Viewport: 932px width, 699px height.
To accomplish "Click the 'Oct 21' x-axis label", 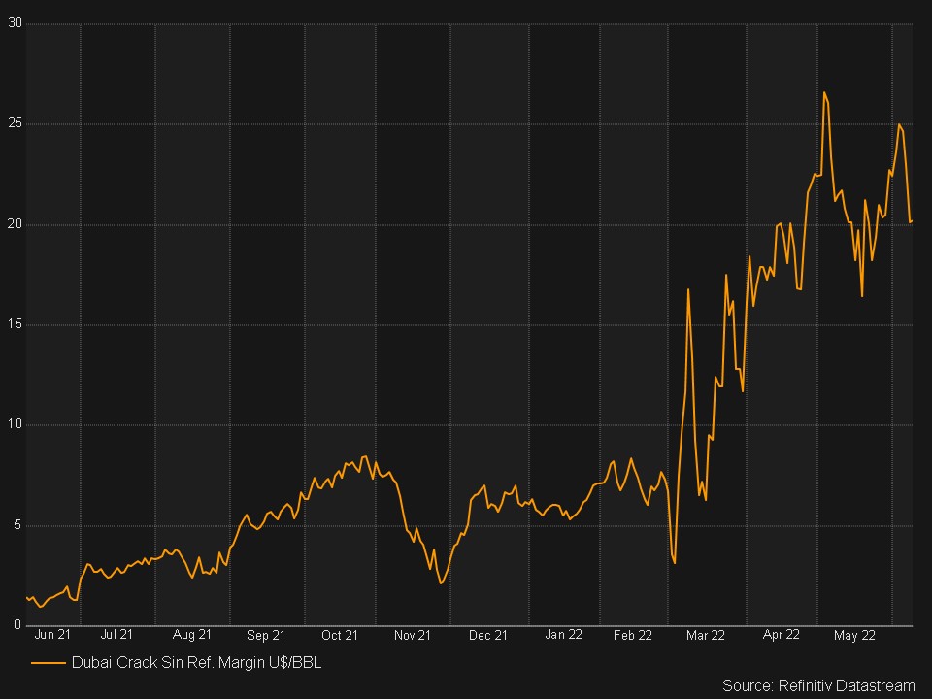I will coord(340,635).
